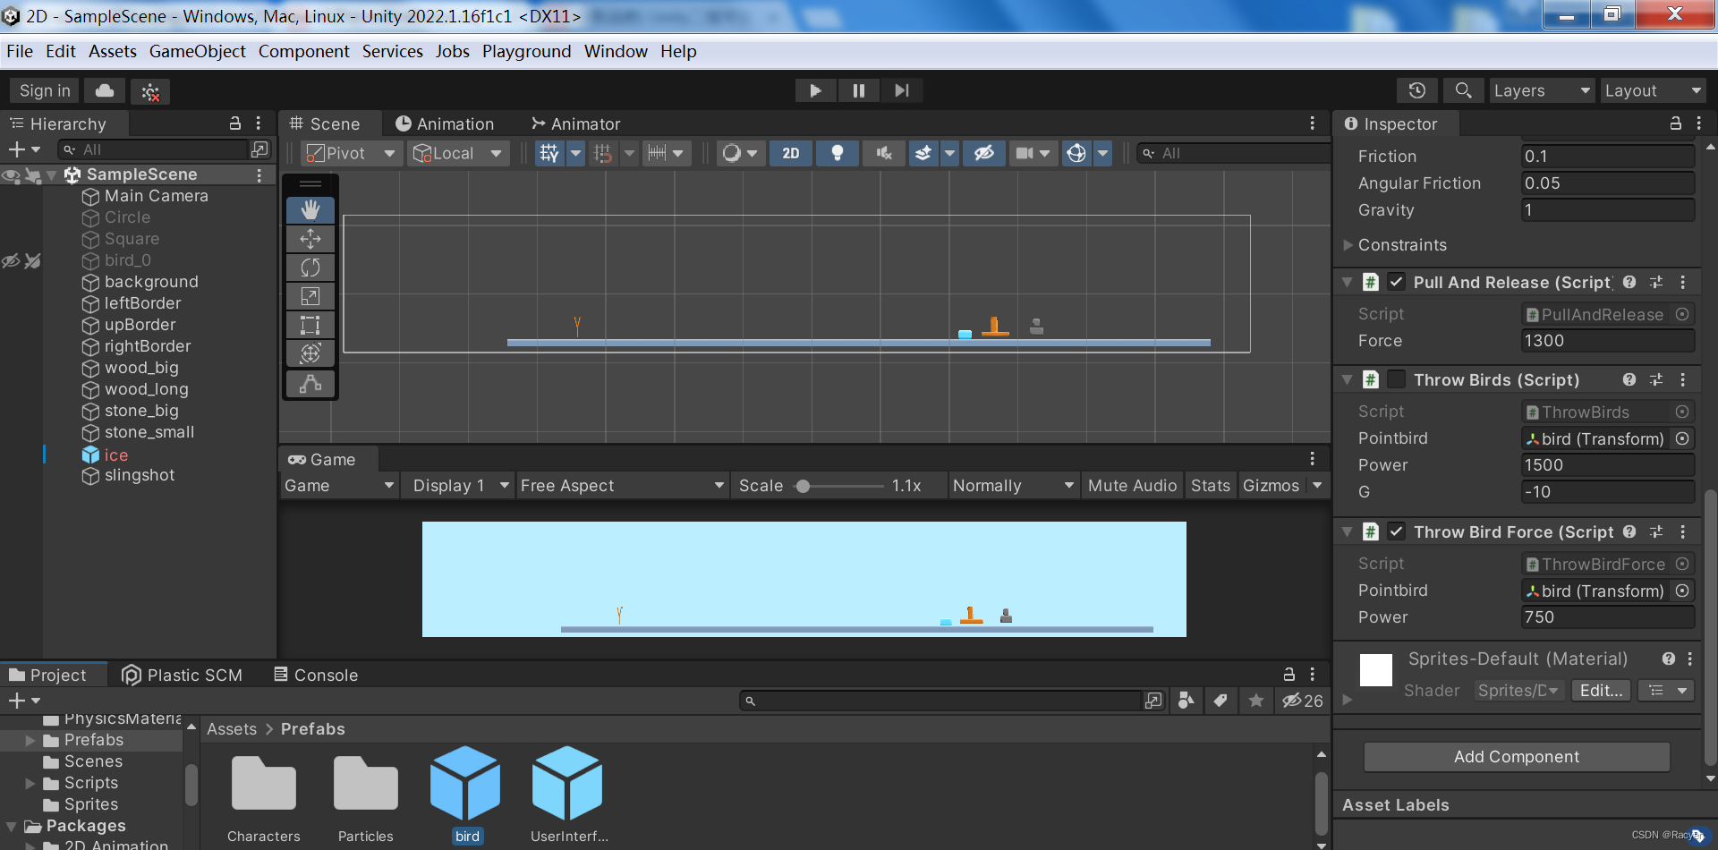Select the Hand view tool
Screen dimensions: 1718x850
click(310, 210)
